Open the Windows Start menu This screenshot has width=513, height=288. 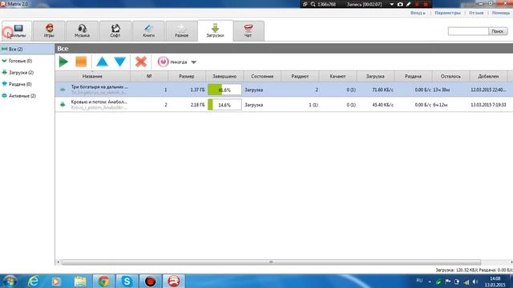pos(10,281)
